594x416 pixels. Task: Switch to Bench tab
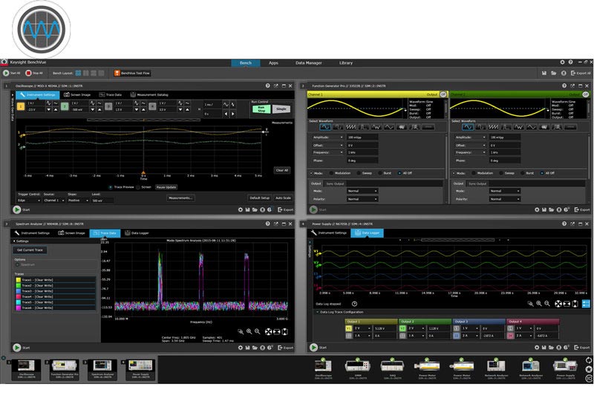[x=246, y=63]
